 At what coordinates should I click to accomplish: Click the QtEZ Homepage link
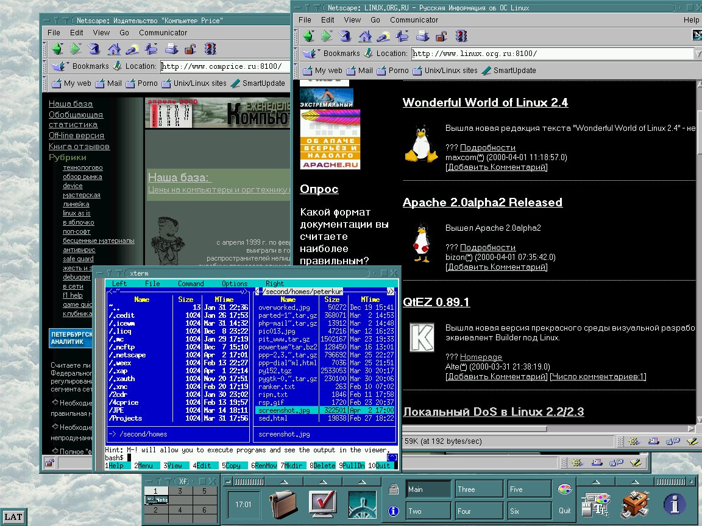pos(481,357)
